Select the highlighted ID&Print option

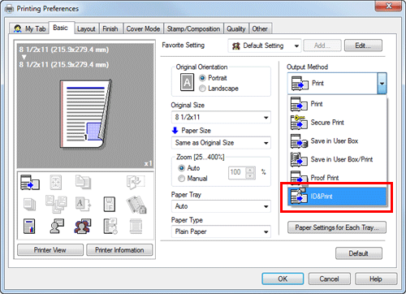(337, 197)
